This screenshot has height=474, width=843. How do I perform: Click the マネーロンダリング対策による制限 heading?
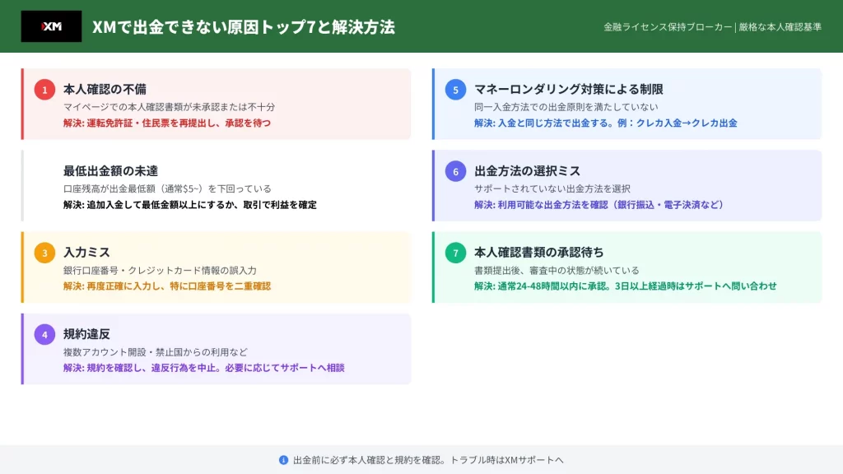[568, 89]
